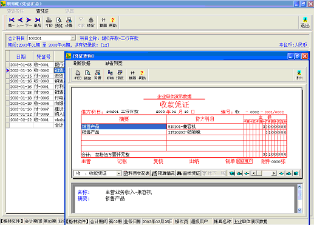
Task: Open 帮助 help in ledger toolbar
Action: (113, 22)
